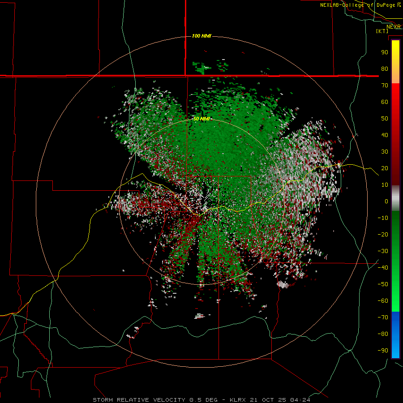
Task: Click the 0.5 DEG elevation text
Action: (x=204, y=400)
